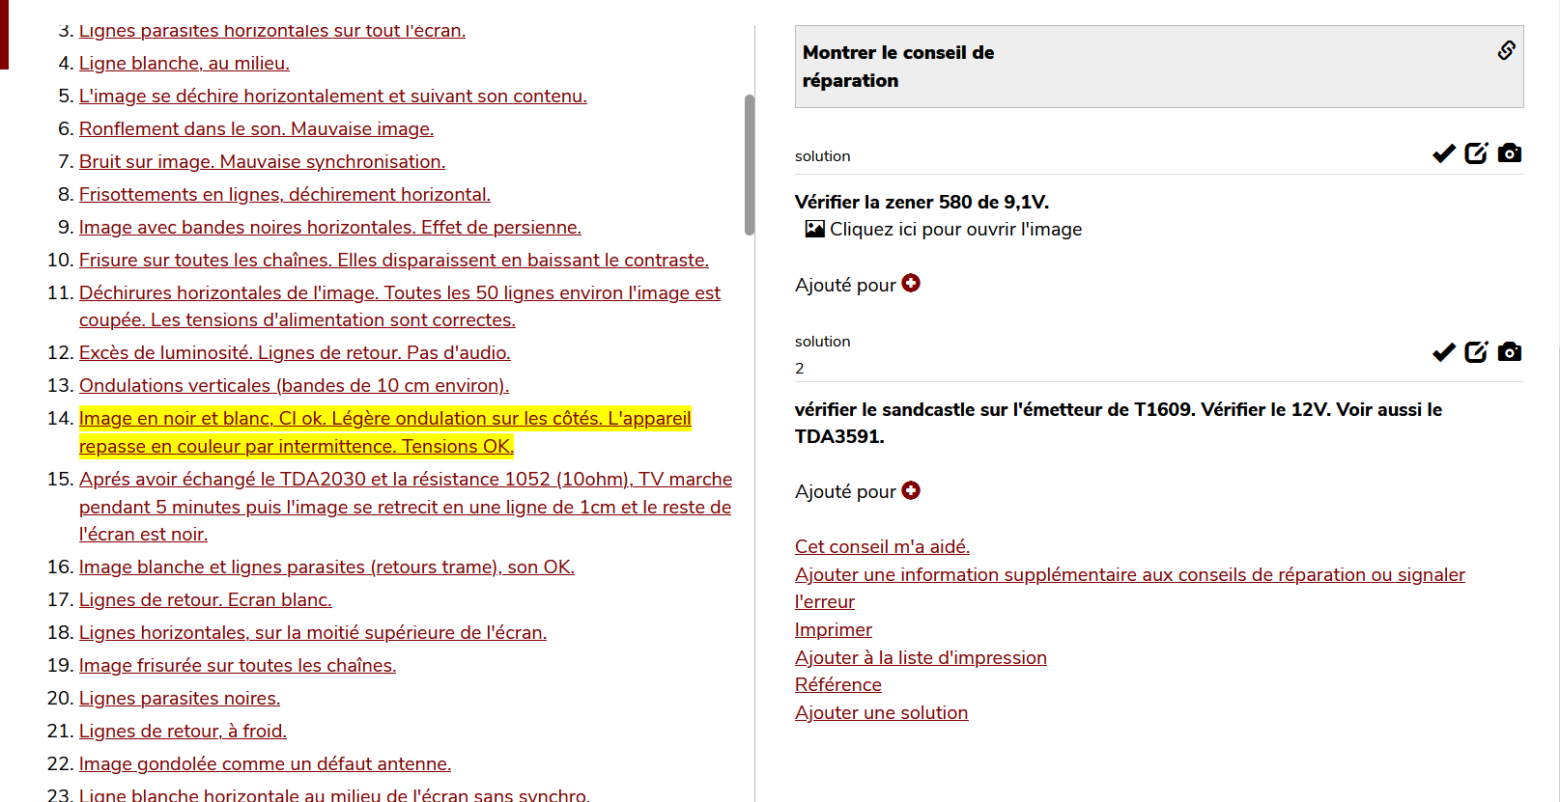Click picture icon beside 'Cliquez ici pour ouvrir'
Image resolution: width=1560 pixels, height=802 pixels.
click(x=815, y=229)
